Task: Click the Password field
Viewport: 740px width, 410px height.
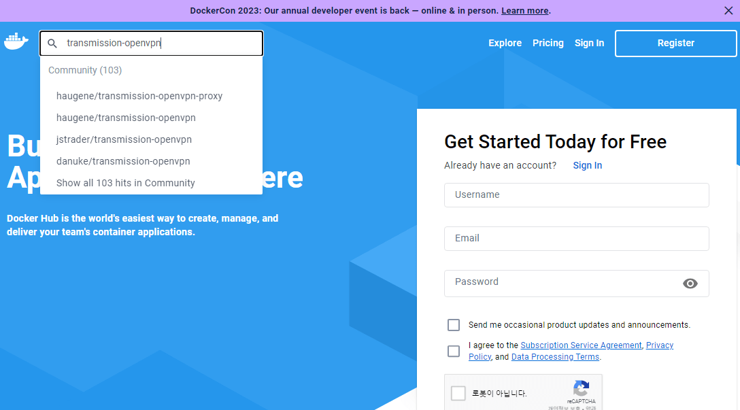Action: (x=576, y=284)
